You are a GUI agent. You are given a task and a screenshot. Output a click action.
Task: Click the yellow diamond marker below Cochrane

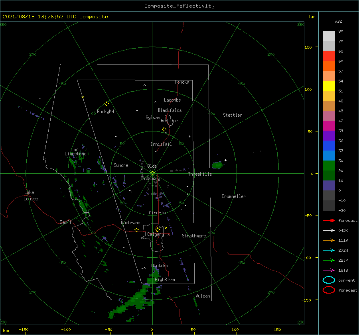[137, 230]
